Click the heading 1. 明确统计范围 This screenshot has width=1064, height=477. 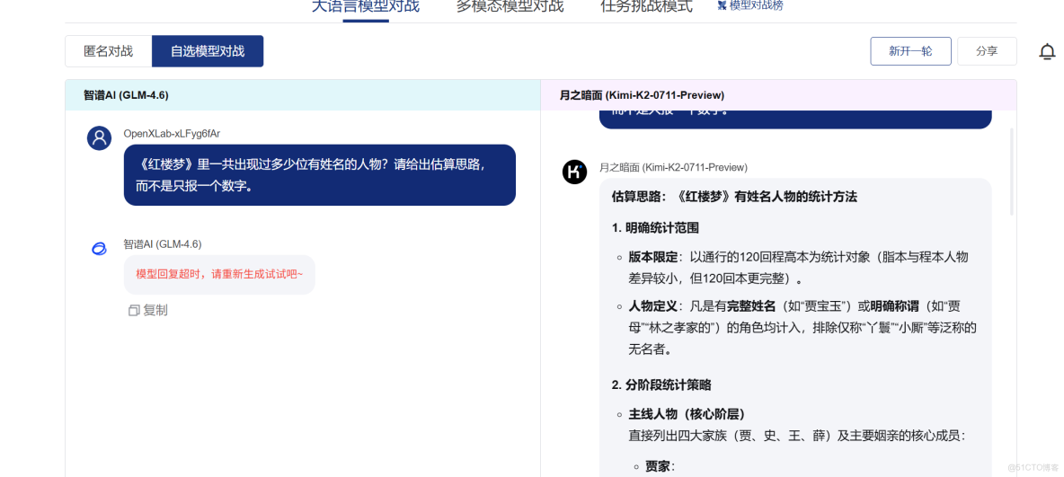(655, 227)
